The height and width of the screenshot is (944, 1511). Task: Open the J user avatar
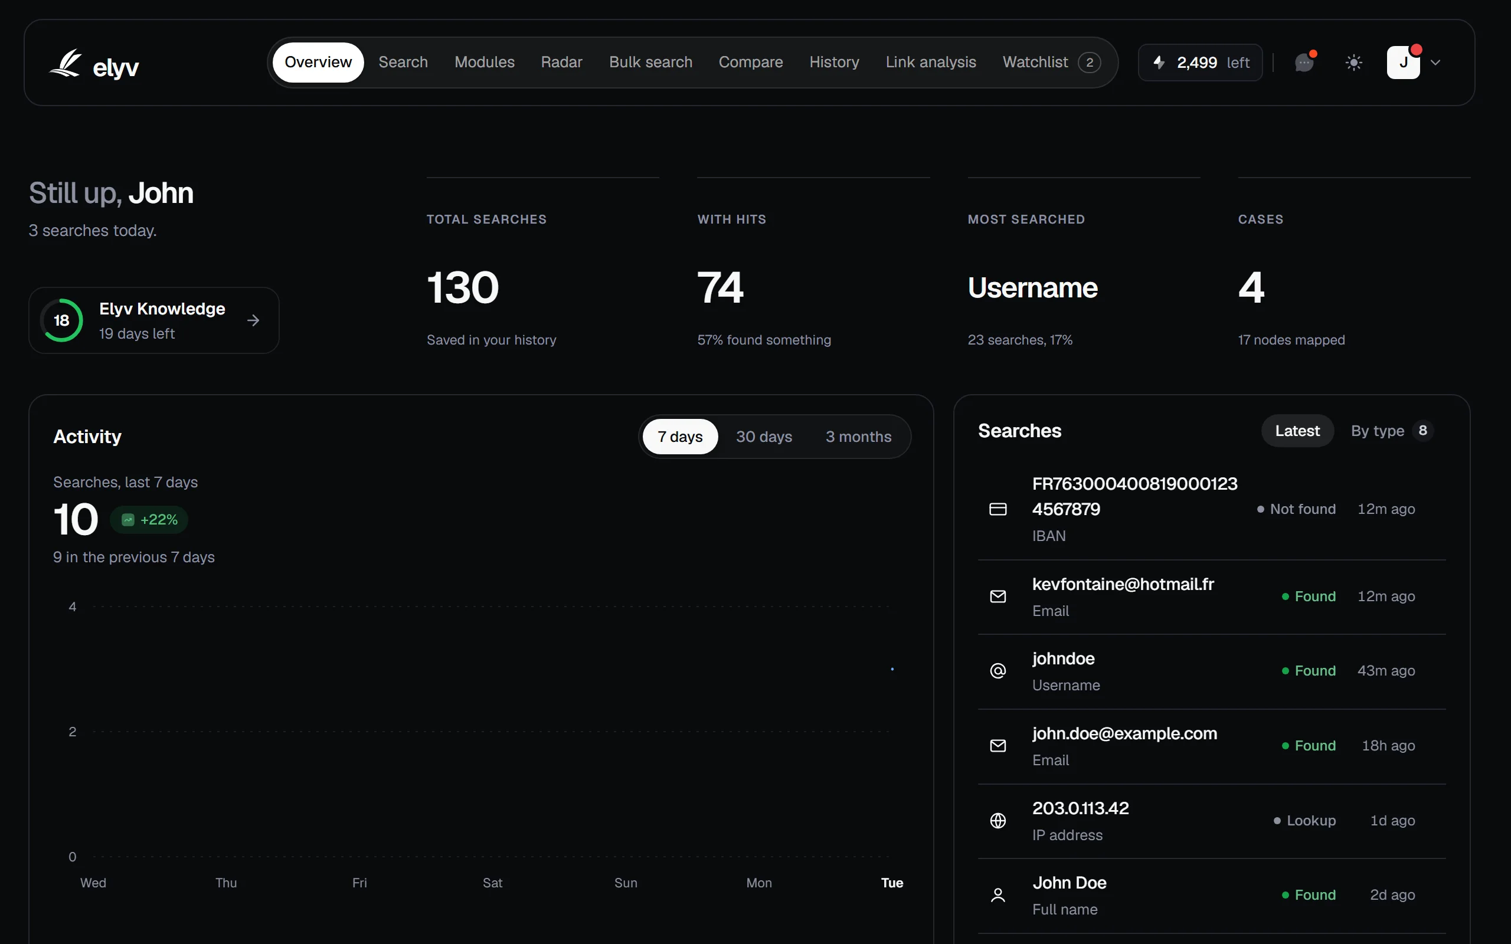(1403, 63)
